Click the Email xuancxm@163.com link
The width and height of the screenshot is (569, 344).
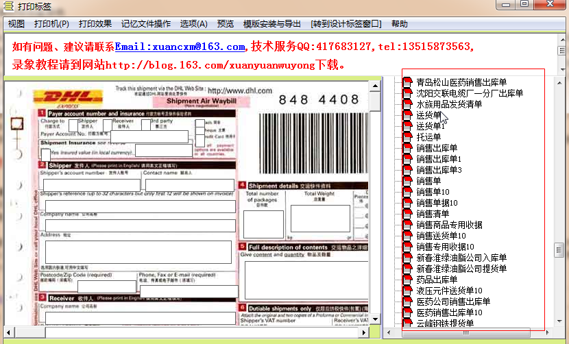180,47
